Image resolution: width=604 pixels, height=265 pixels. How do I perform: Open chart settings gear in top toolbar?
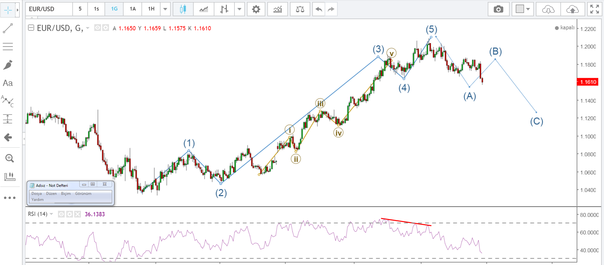tap(256, 9)
